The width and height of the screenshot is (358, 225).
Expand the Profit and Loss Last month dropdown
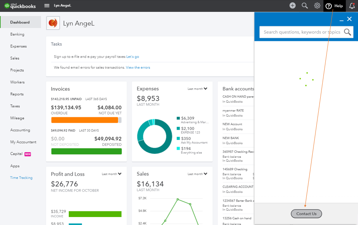pos(112,174)
